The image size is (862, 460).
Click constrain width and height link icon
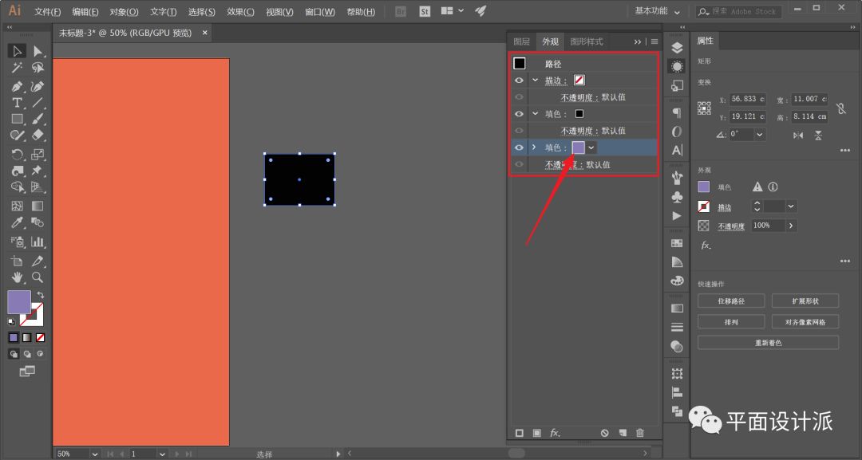pos(840,108)
